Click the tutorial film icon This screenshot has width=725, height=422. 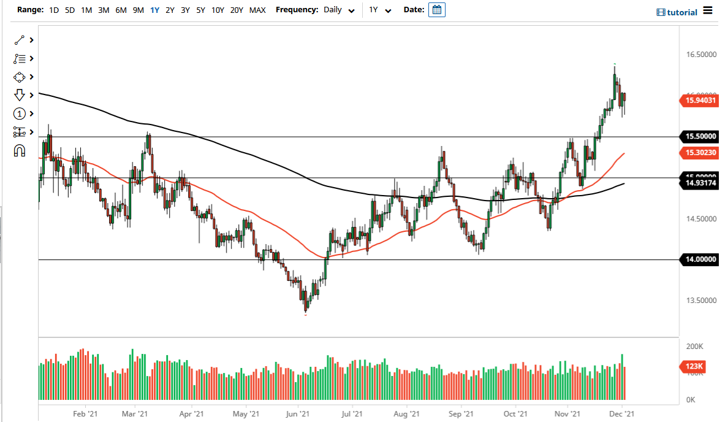coord(661,12)
